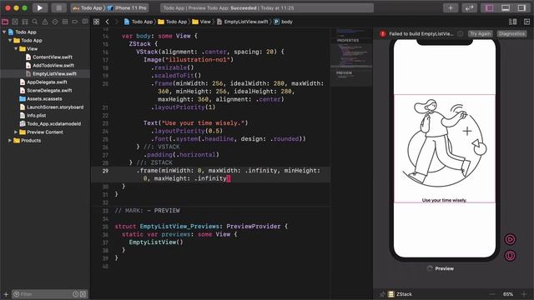Toggle the bottom debug area panel

[x=506, y=7]
